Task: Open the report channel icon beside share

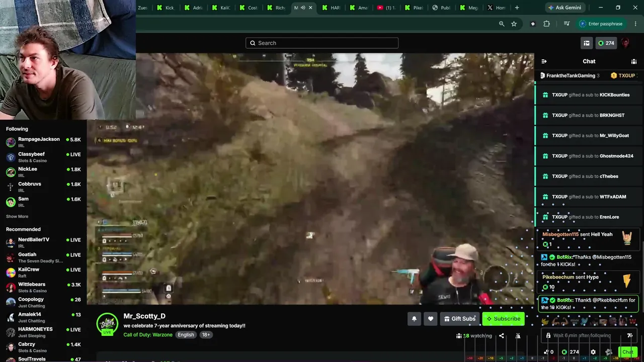Action: 518,336
